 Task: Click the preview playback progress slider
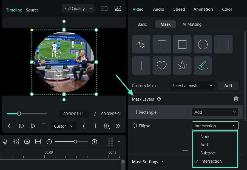point(27,114)
